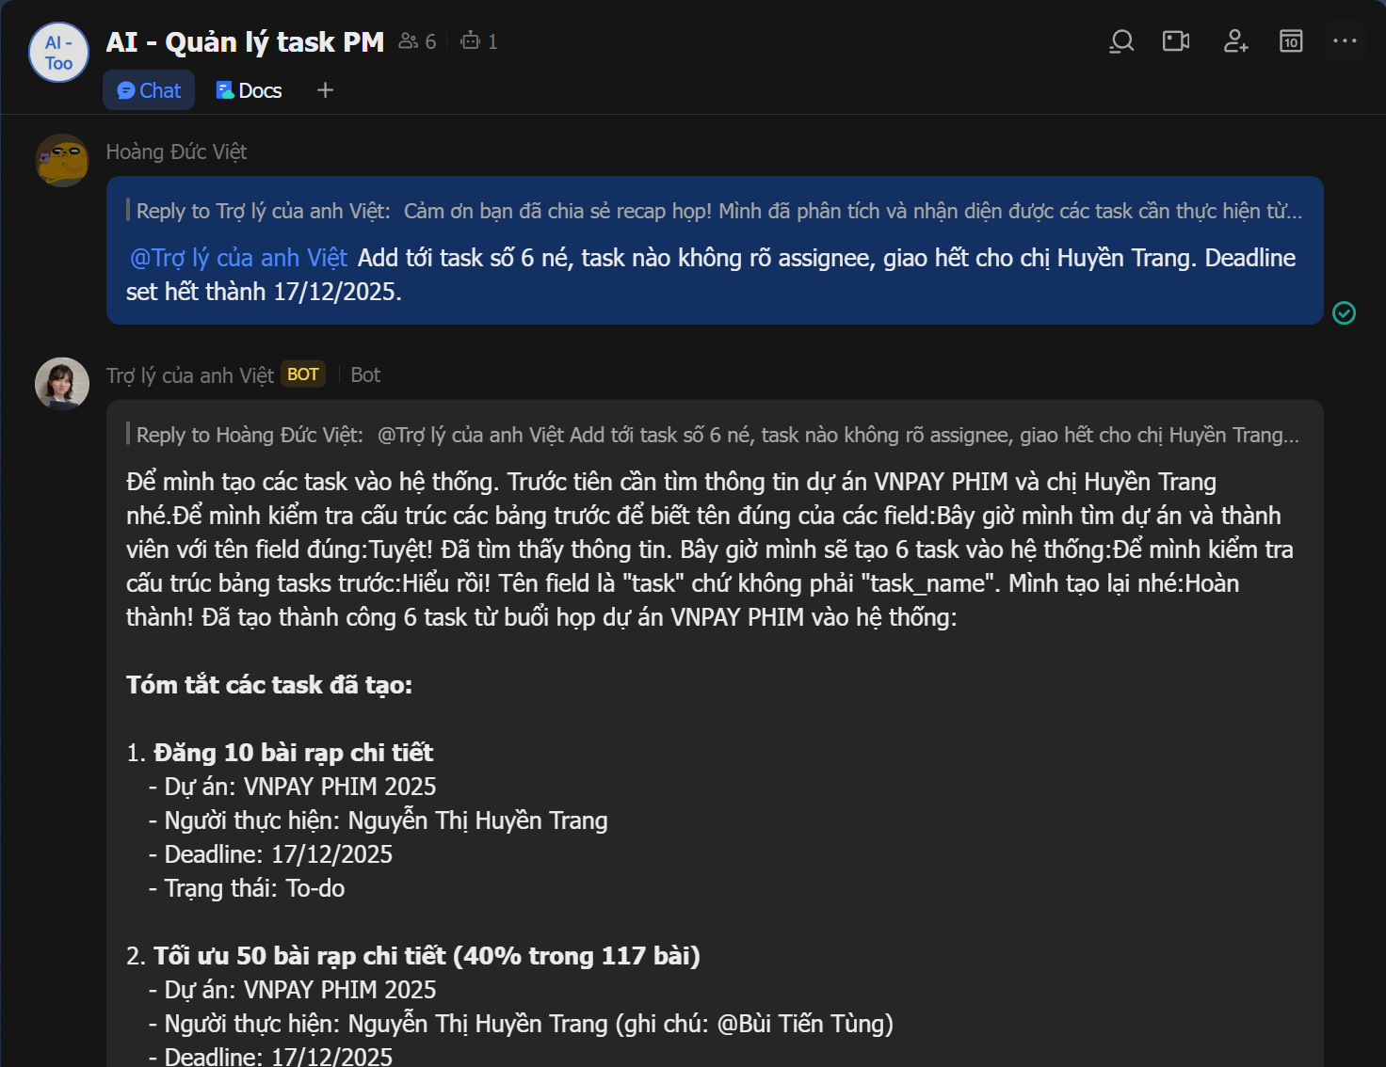The width and height of the screenshot is (1386, 1067).
Task: Switch to the Docs tab
Action: pos(249,90)
